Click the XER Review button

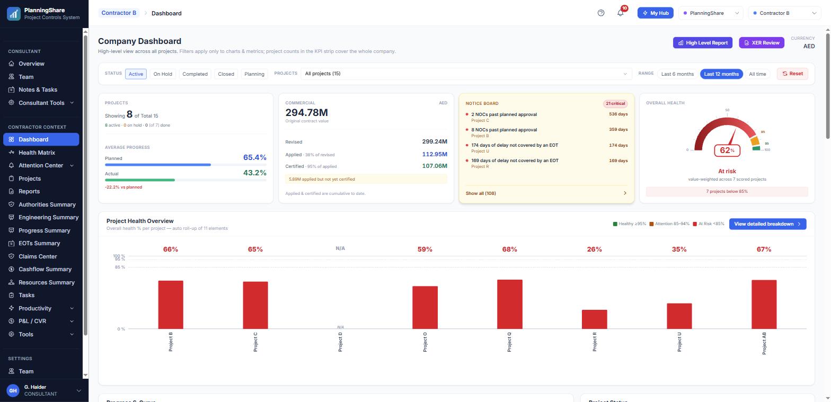762,43
